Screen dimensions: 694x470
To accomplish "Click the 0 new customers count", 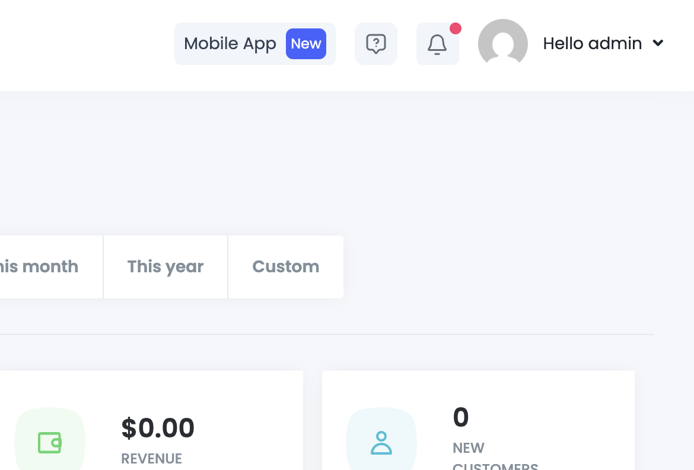I will pos(461,417).
